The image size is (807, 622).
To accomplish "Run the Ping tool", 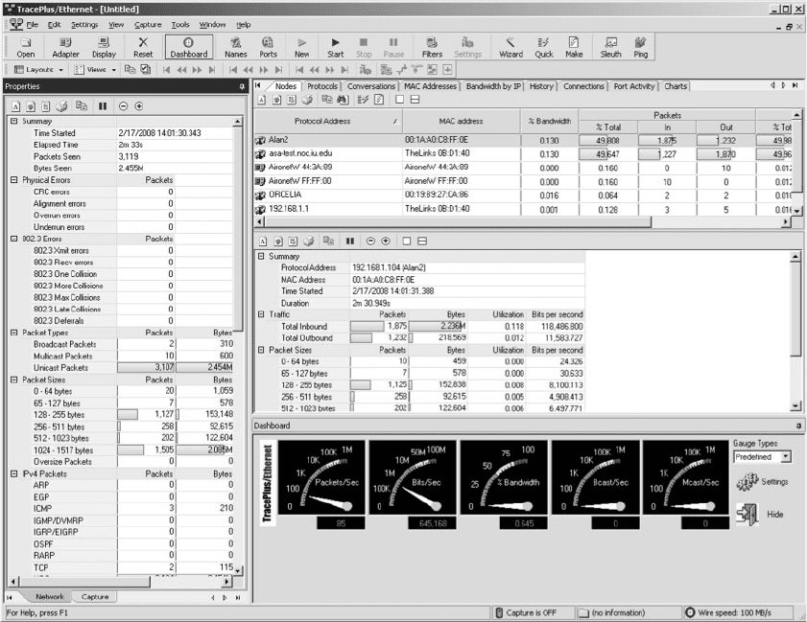I will pos(641,47).
